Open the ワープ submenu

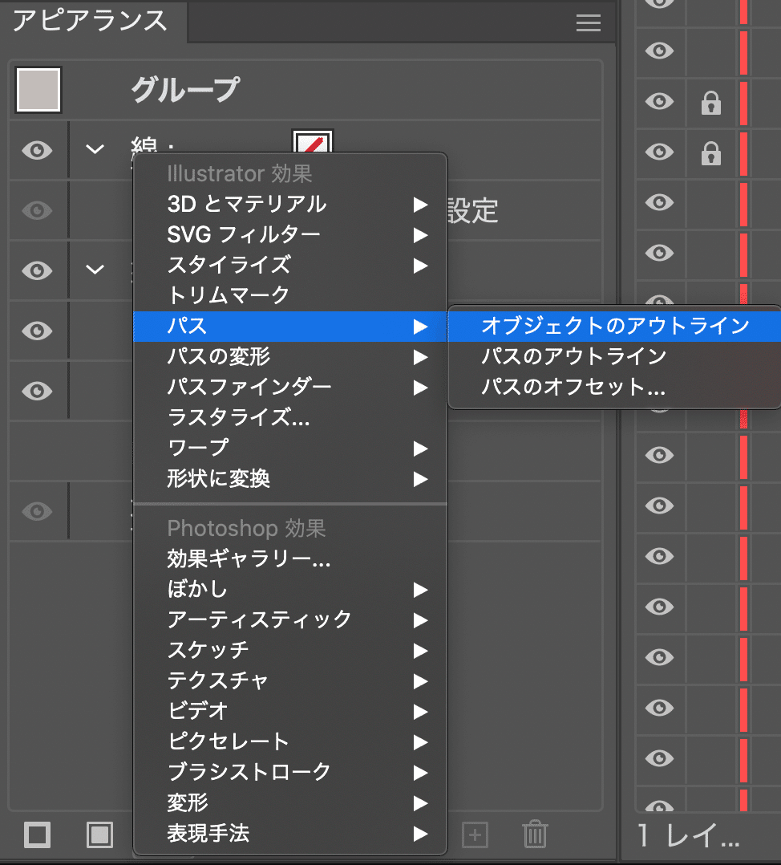[290, 448]
